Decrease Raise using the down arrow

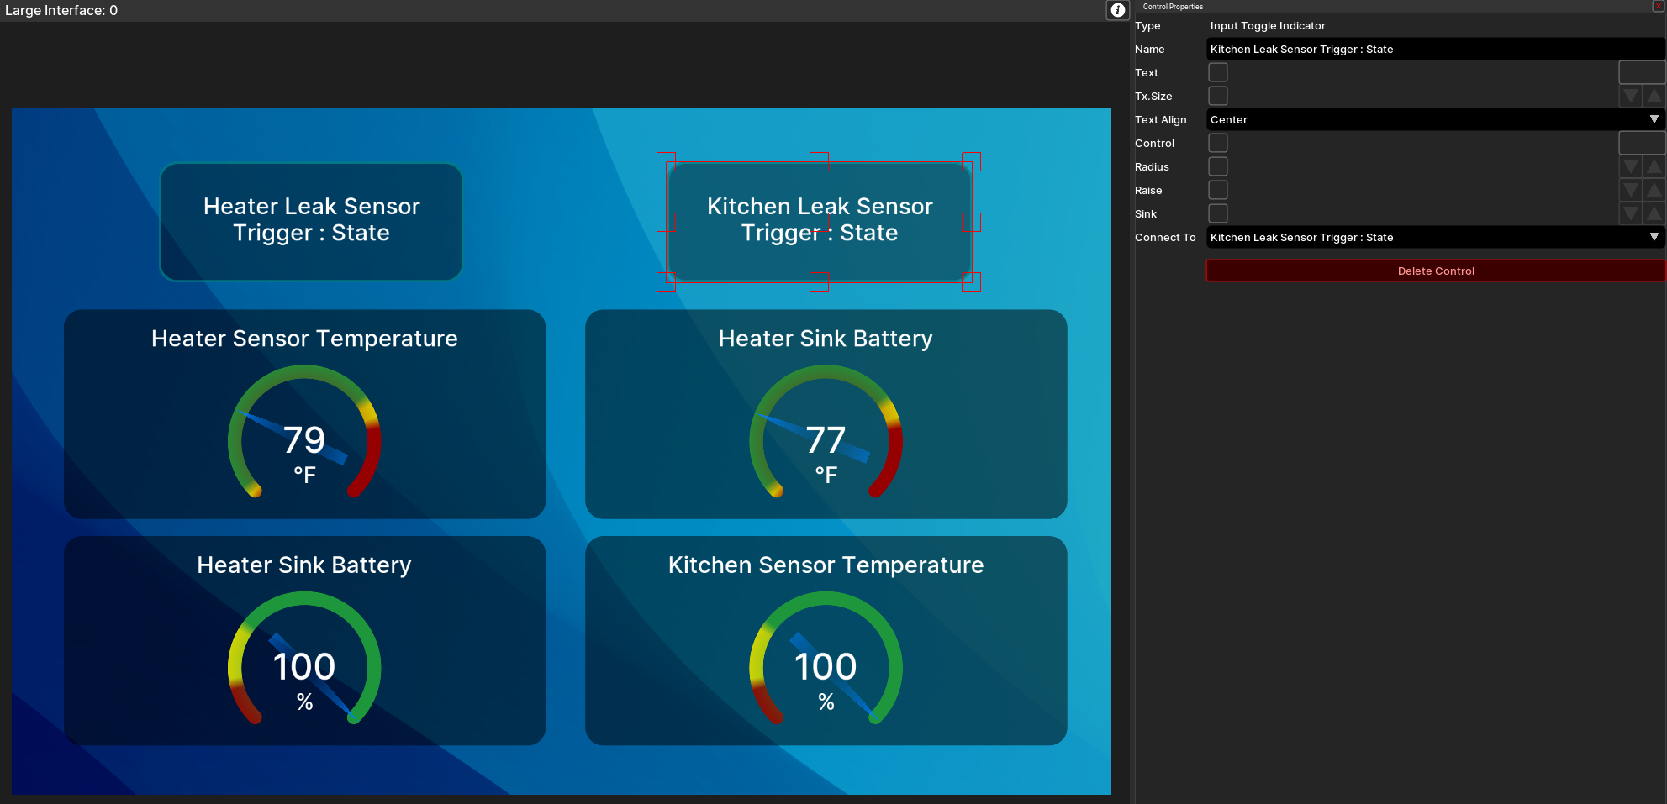(1631, 190)
